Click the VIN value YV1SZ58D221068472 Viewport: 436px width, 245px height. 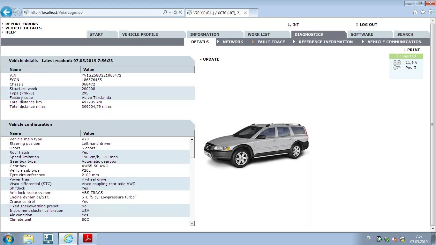point(101,75)
